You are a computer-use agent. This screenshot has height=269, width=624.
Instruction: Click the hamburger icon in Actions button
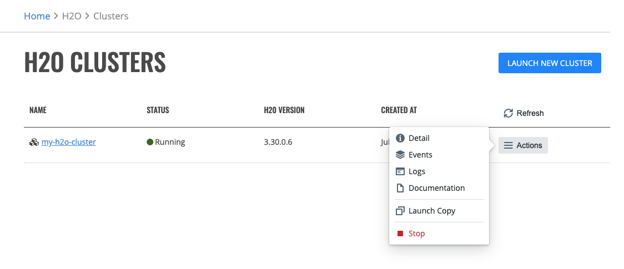coord(508,145)
